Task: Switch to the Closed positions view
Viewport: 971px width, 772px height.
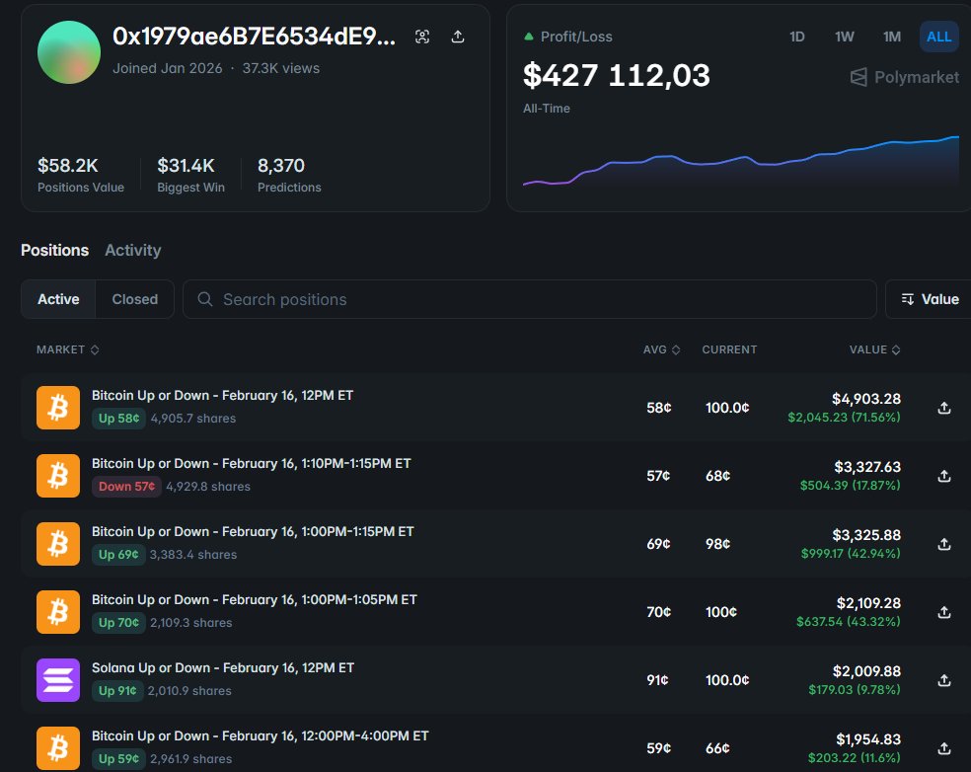Action: [x=134, y=298]
